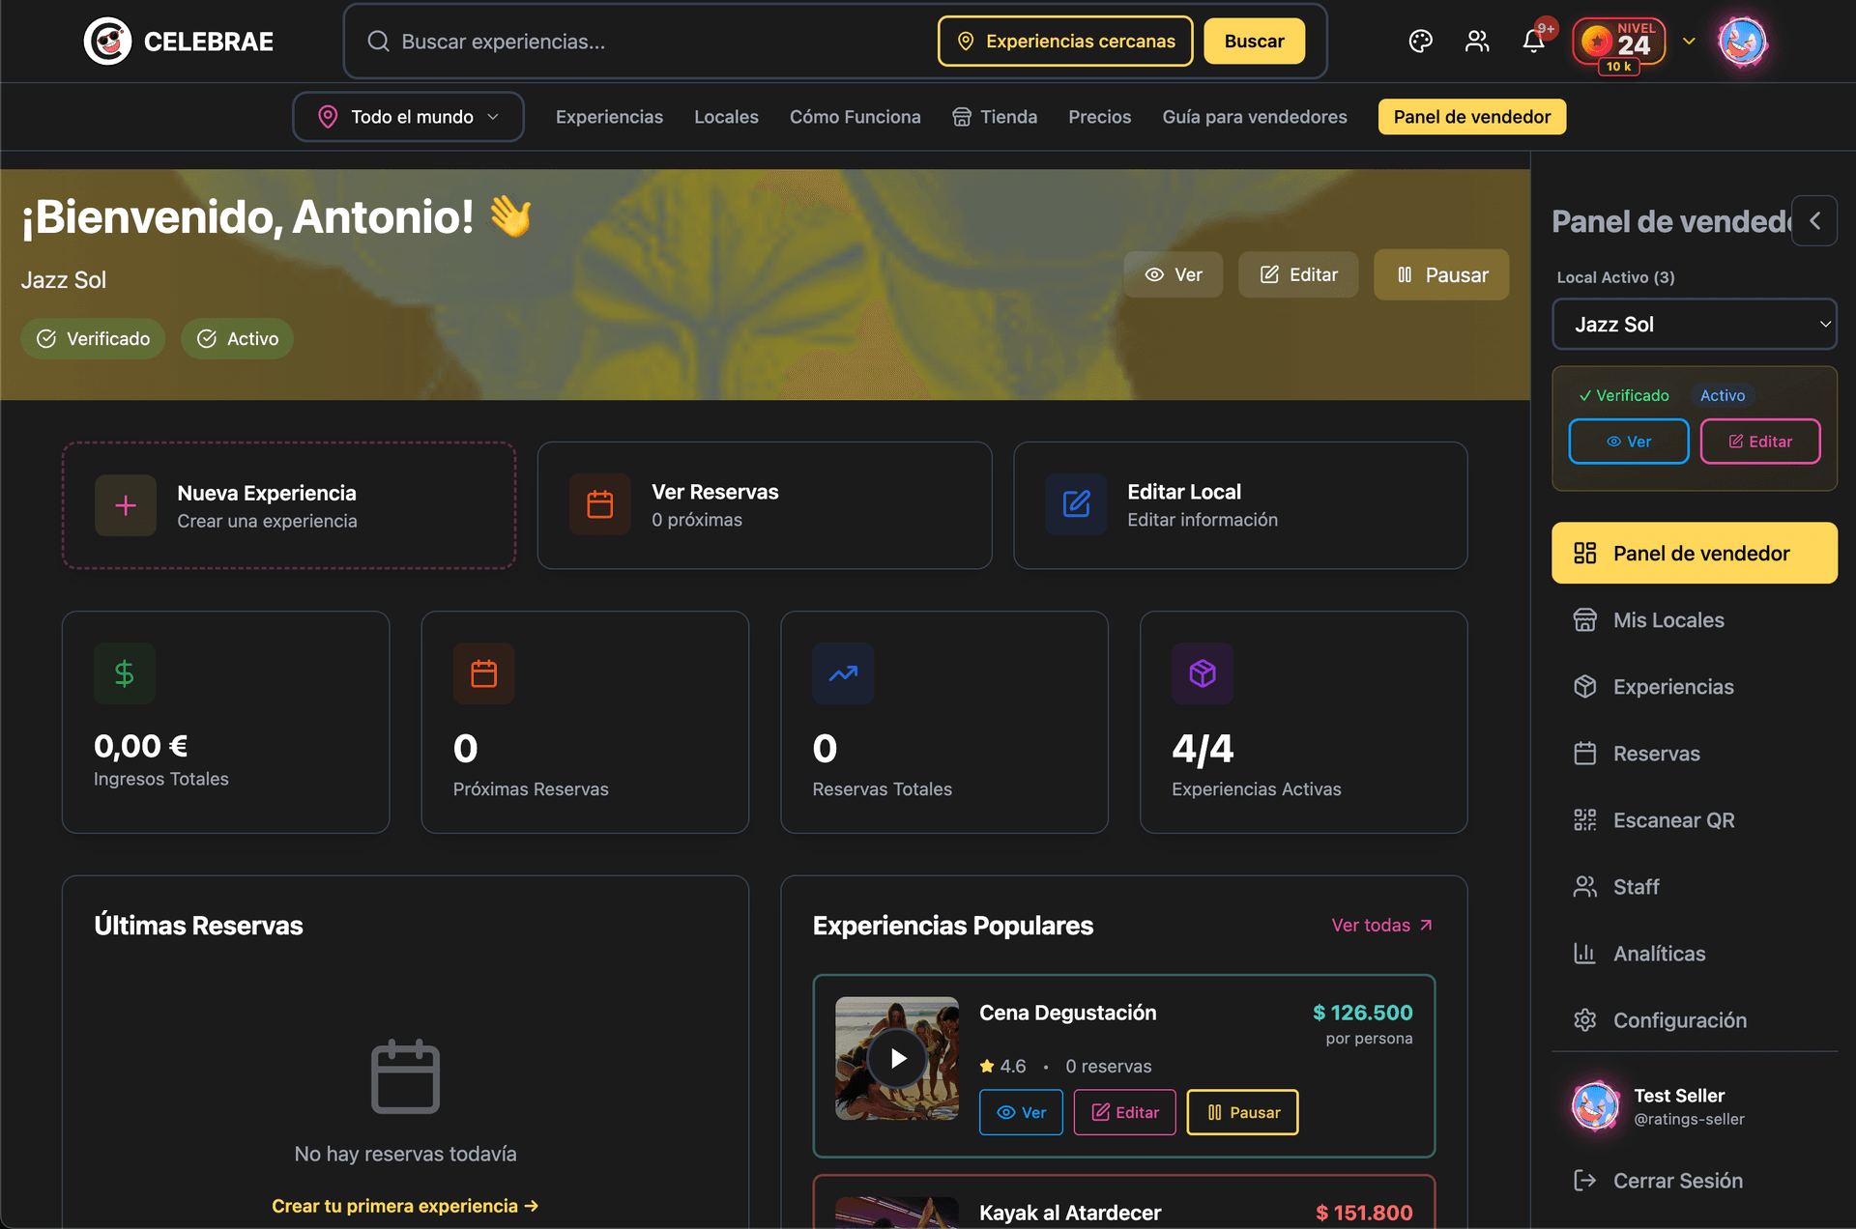Edit the Cena Degustación experience
Image resolution: width=1856 pixels, height=1229 pixels.
pyautogui.click(x=1124, y=1112)
